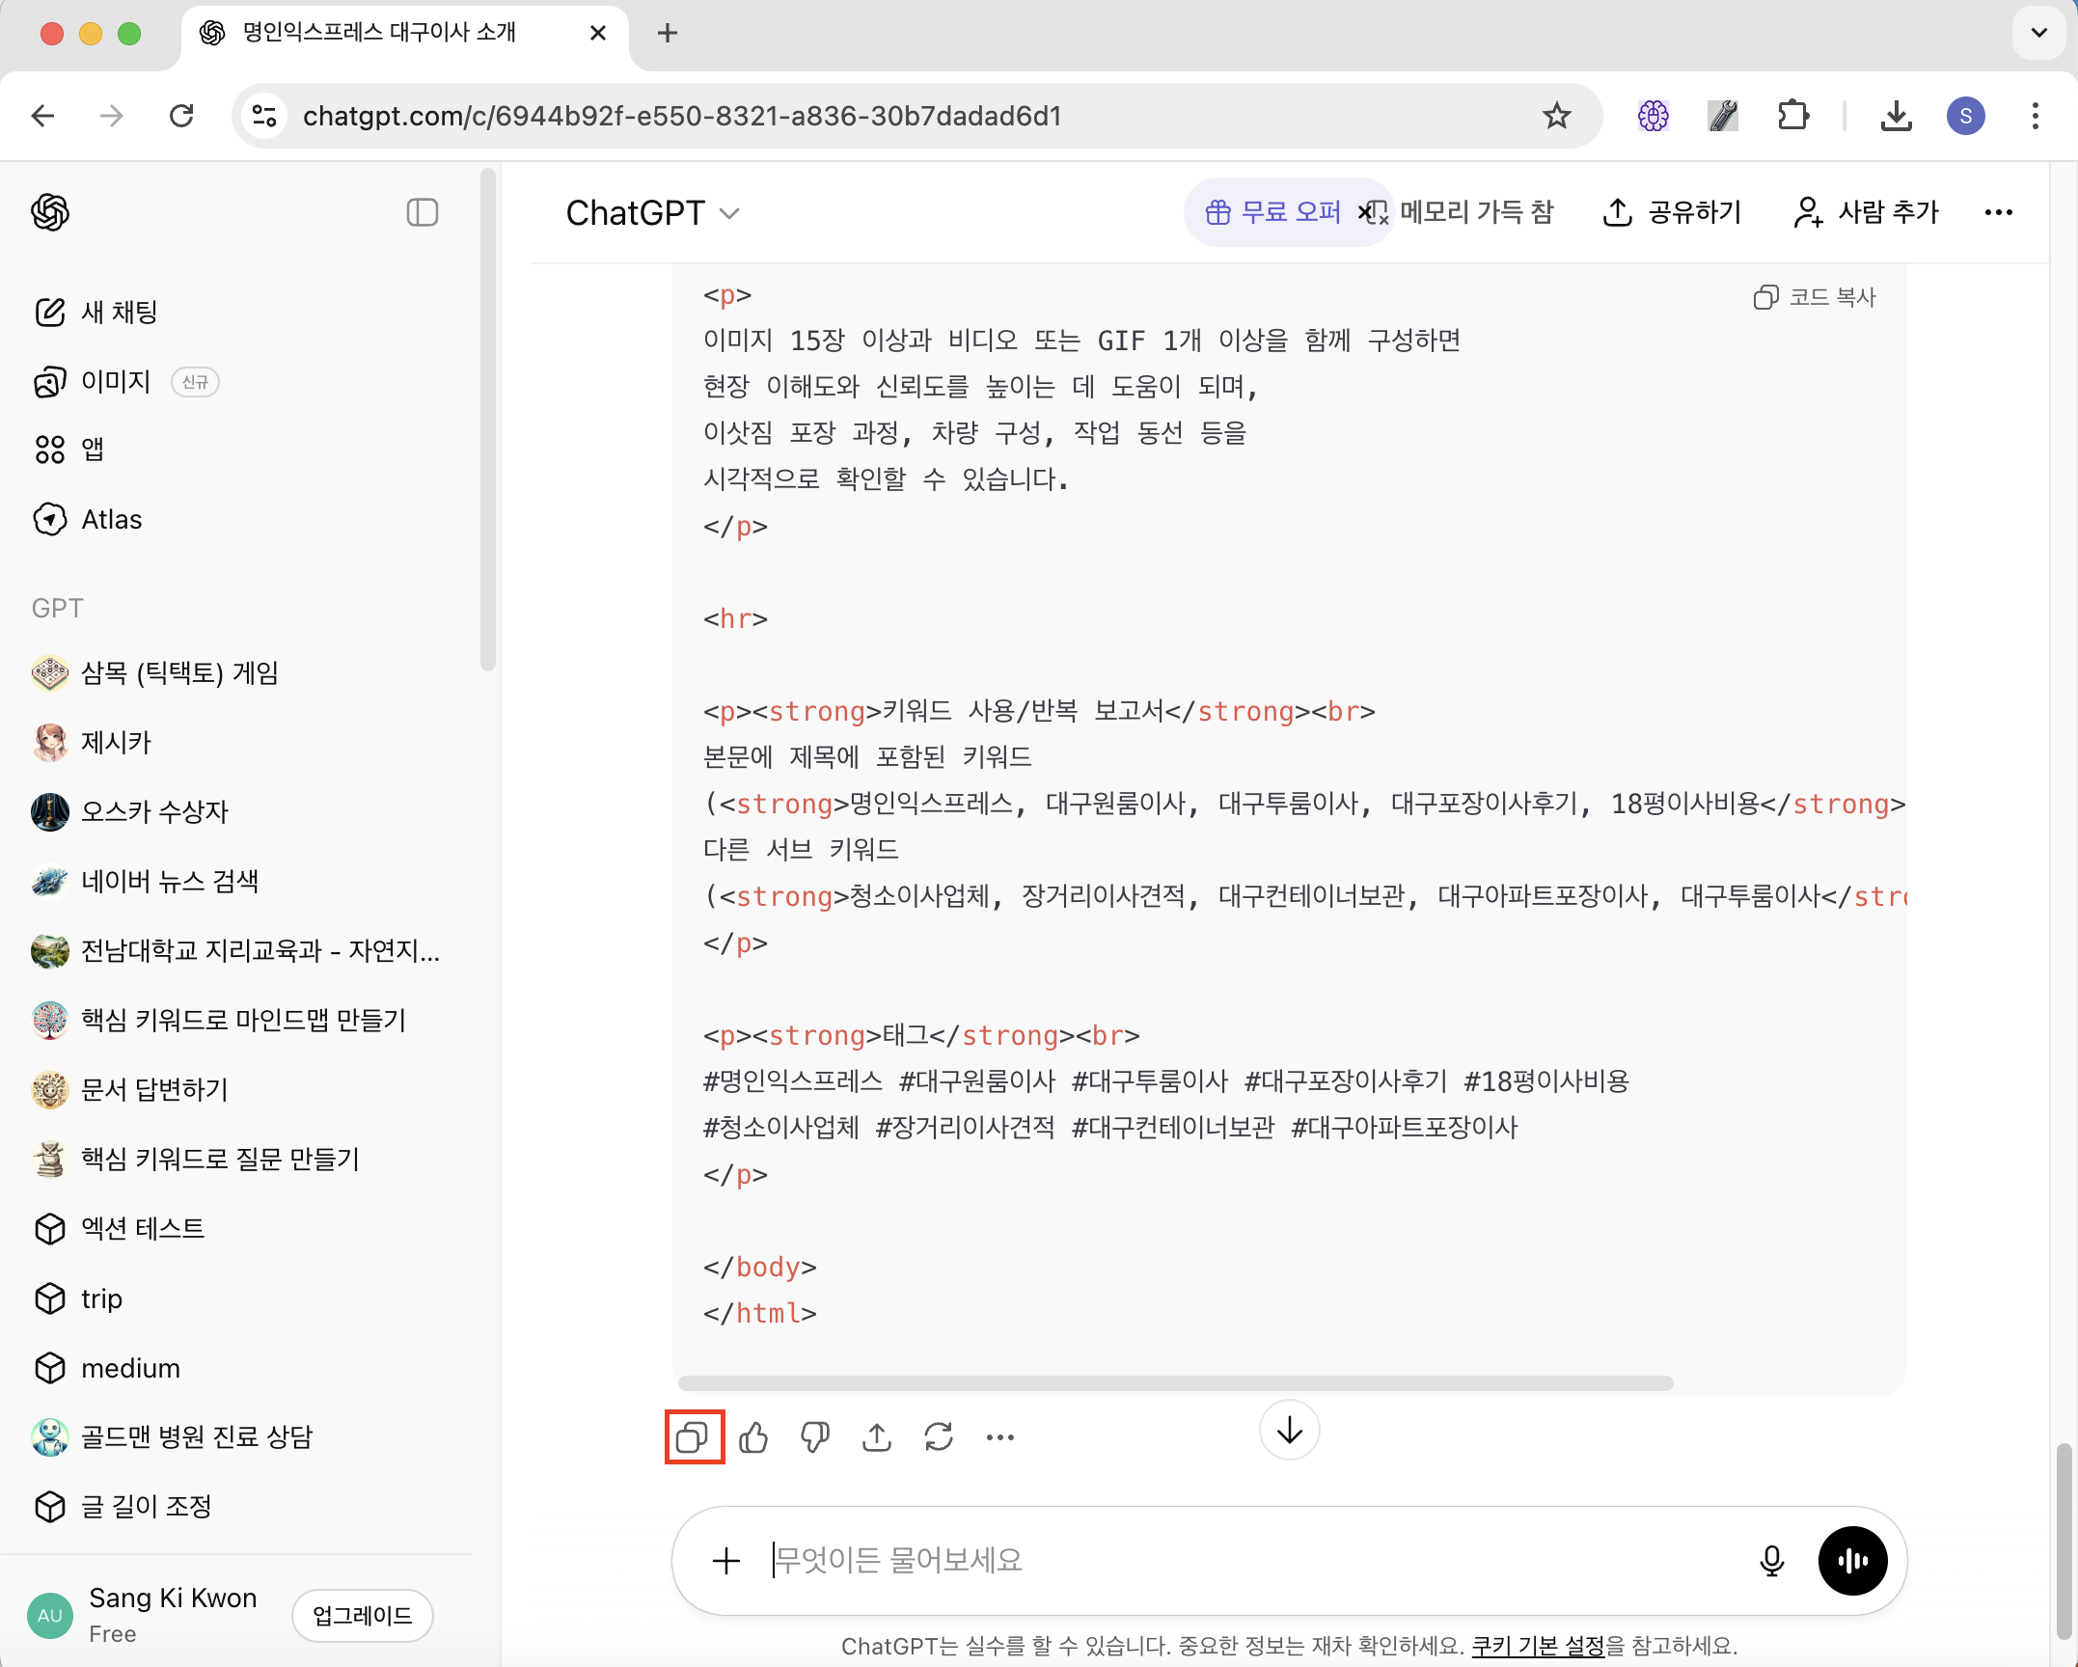Click the 코드 복사 button
This screenshot has width=2078, height=1667.
[1815, 297]
